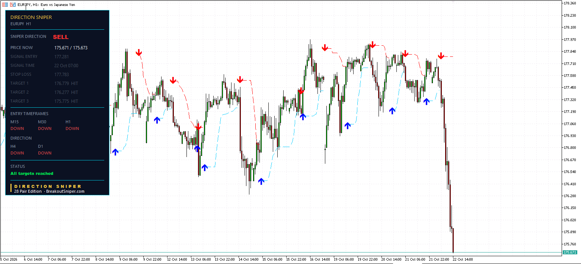Click the 177.970 price axis label
The width and height of the screenshot is (581, 264).
(x=570, y=40)
